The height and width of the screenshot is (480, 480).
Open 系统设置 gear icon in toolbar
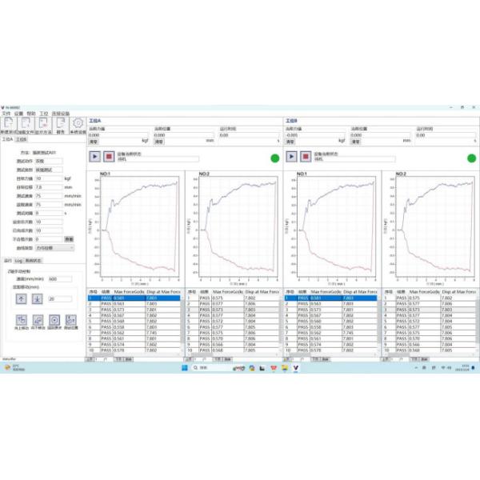tap(78, 124)
